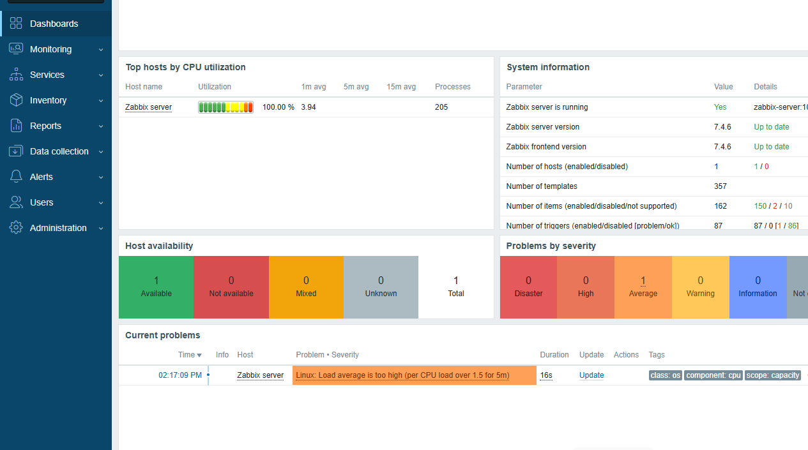
Task: Click the CPU utilization bar gauge
Action: coord(226,107)
